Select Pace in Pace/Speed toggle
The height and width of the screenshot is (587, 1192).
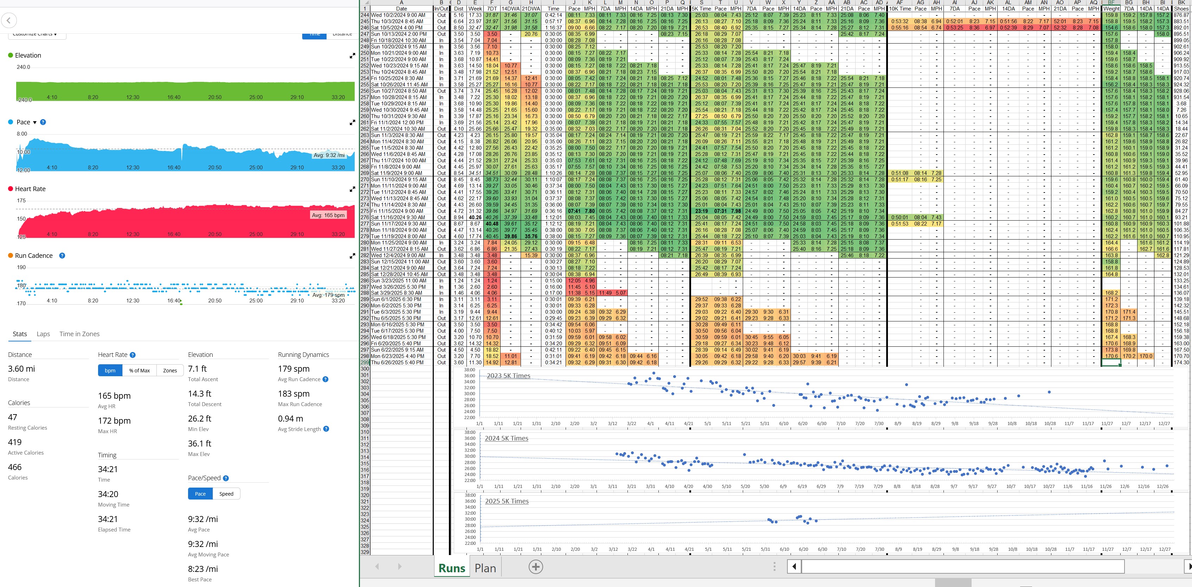[200, 494]
